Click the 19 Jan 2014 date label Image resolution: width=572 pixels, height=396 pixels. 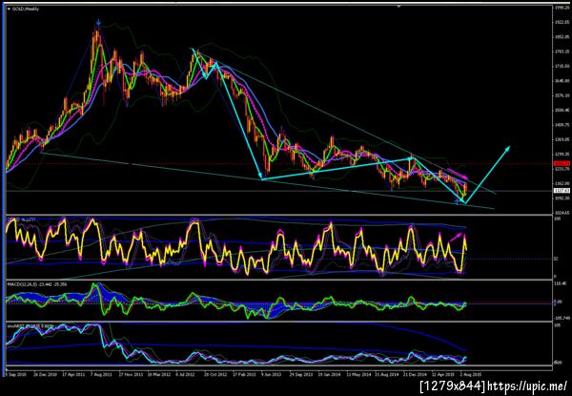(x=331, y=374)
